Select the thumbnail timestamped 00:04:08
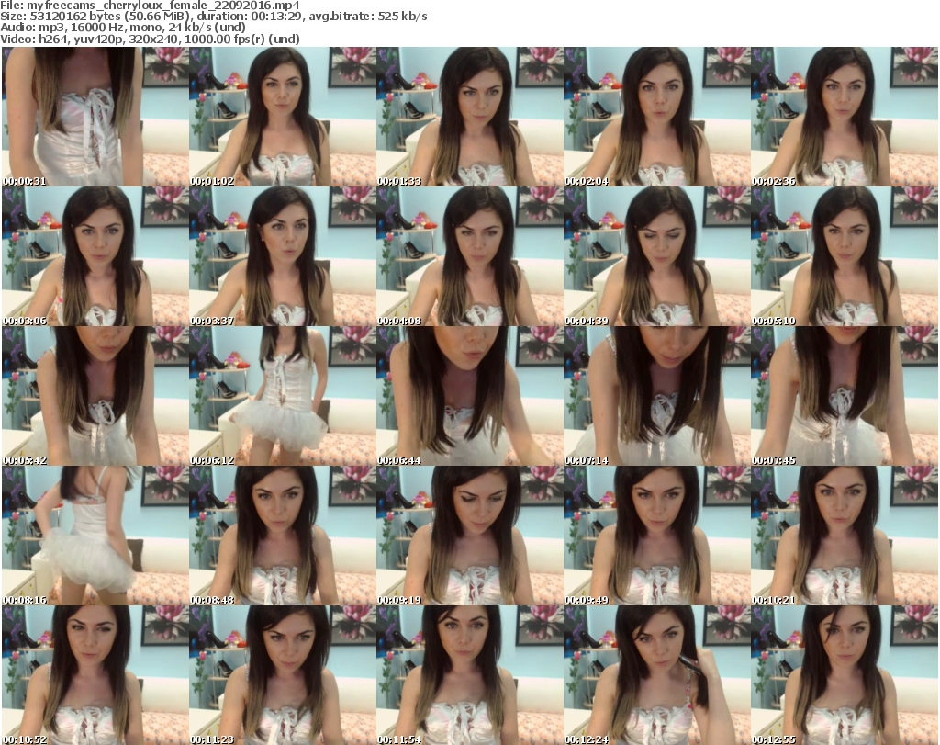Image resolution: width=940 pixels, height=745 pixels. coord(470,256)
